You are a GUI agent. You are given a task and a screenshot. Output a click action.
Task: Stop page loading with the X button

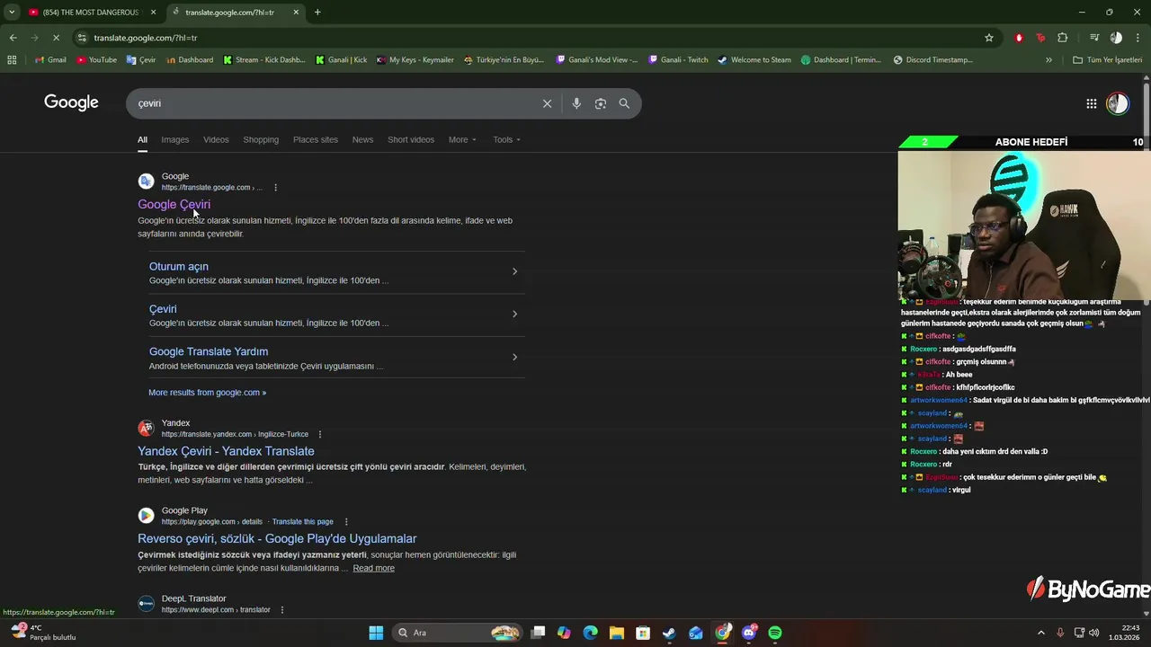[56, 38]
